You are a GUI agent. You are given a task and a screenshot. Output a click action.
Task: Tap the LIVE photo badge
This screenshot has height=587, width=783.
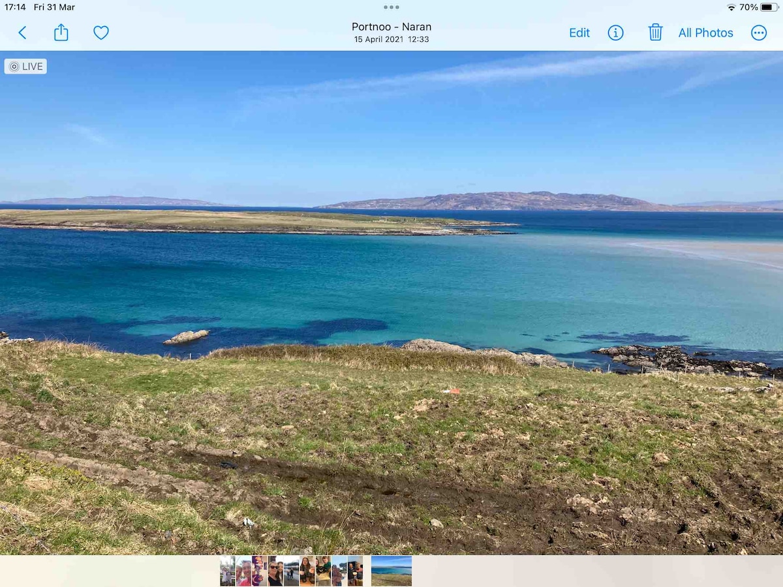click(25, 66)
